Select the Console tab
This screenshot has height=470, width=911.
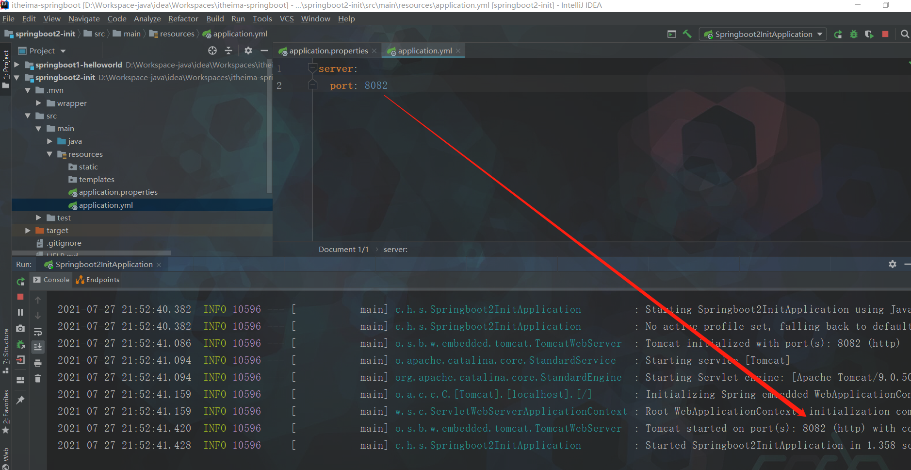(51, 280)
